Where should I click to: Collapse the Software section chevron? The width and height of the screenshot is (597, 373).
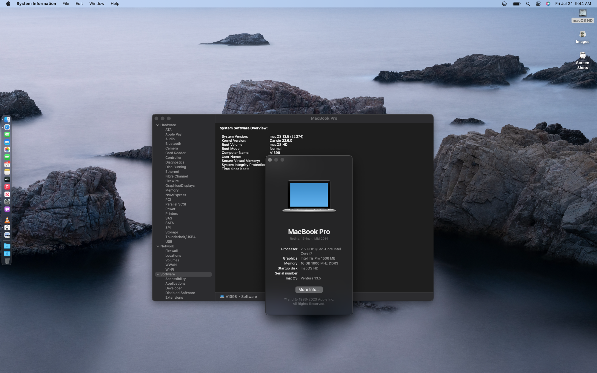tap(158, 274)
